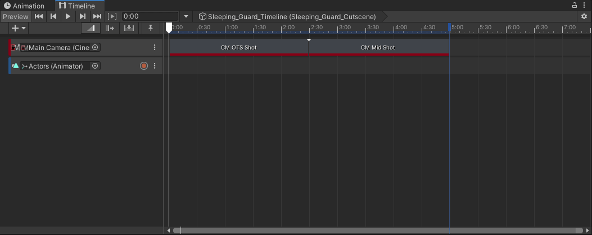Image resolution: width=592 pixels, height=235 pixels.
Task: Open the add track plus dropdown
Action: (x=19, y=28)
